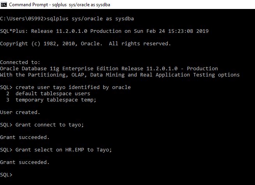Click the last 'Grant succeeded.' message
Screen dimensions: 255x185
coord(25,162)
